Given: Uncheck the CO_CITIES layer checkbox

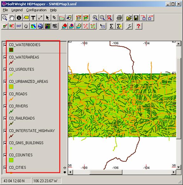Looking at the screenshot, I should (x=5, y=167).
